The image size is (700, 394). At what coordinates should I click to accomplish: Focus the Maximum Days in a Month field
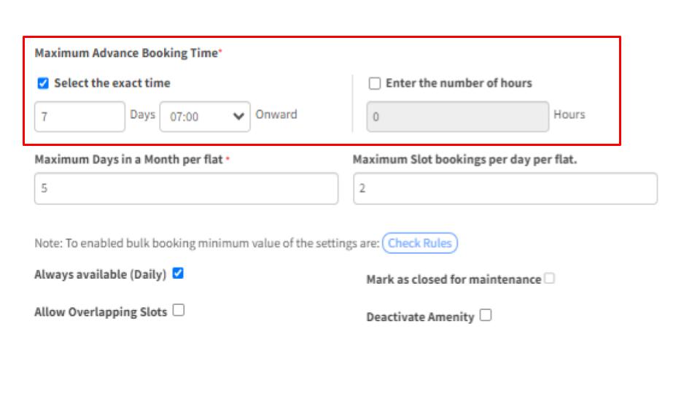186,188
